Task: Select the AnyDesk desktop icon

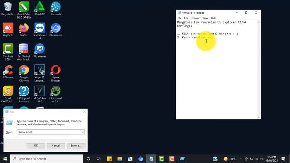Action: [8, 29]
